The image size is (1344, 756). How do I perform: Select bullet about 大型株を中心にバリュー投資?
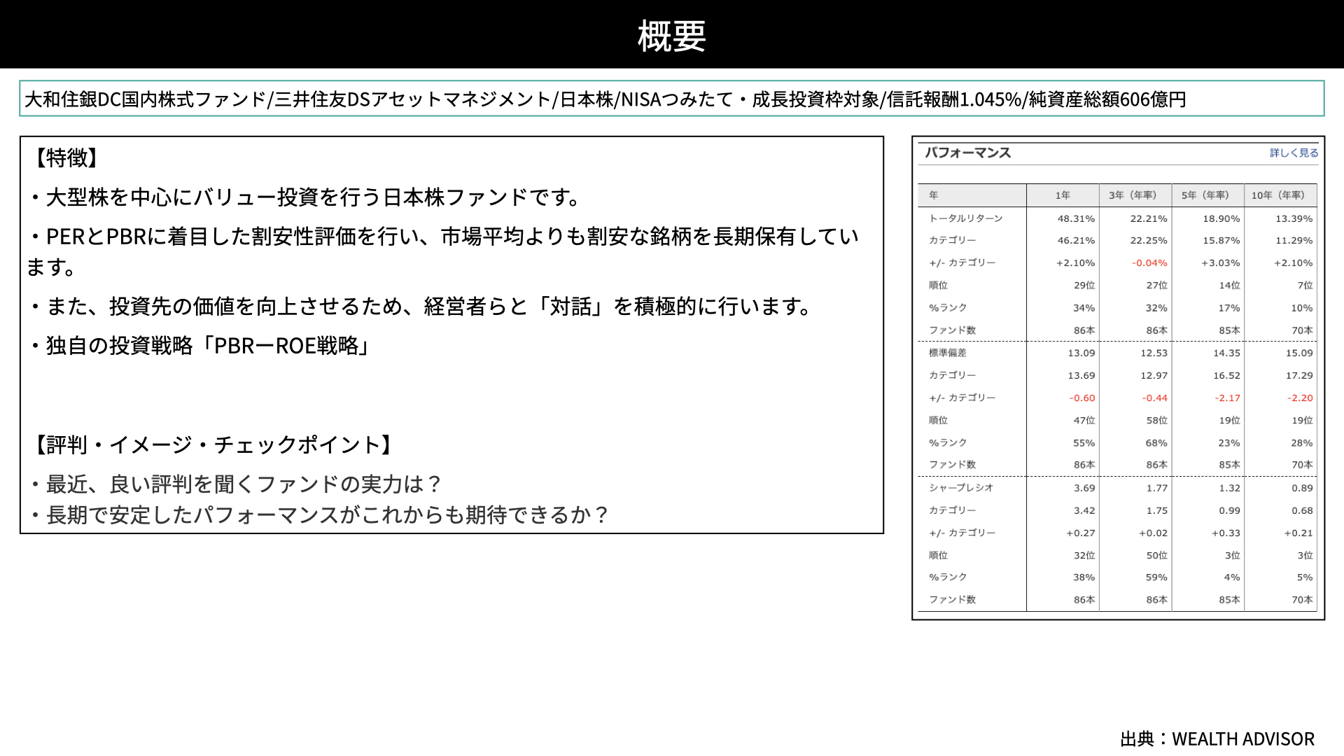tap(304, 197)
